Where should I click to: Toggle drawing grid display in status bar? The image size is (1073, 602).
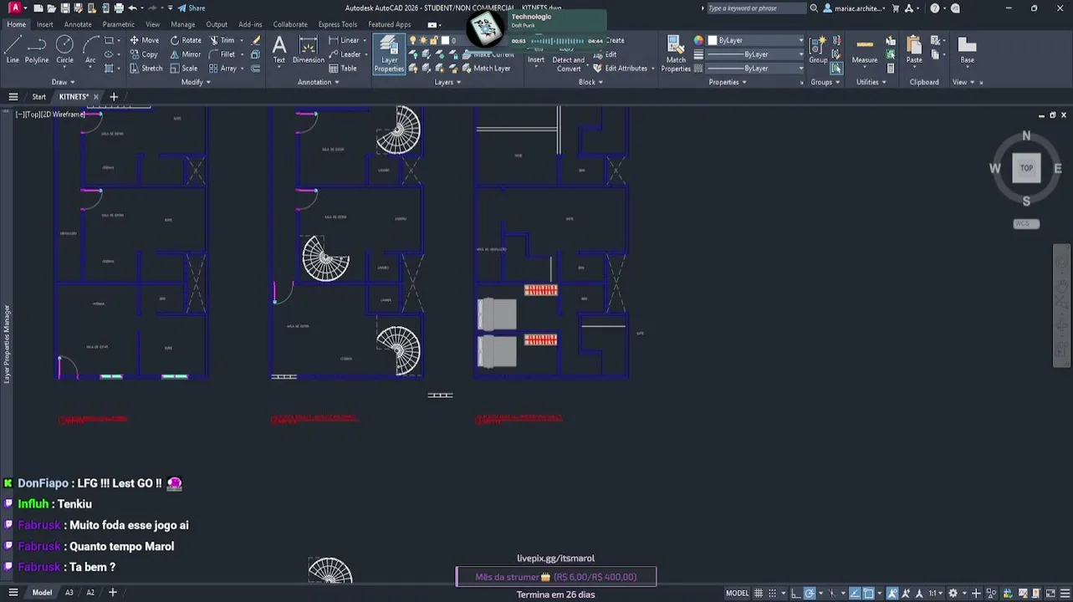click(x=759, y=593)
